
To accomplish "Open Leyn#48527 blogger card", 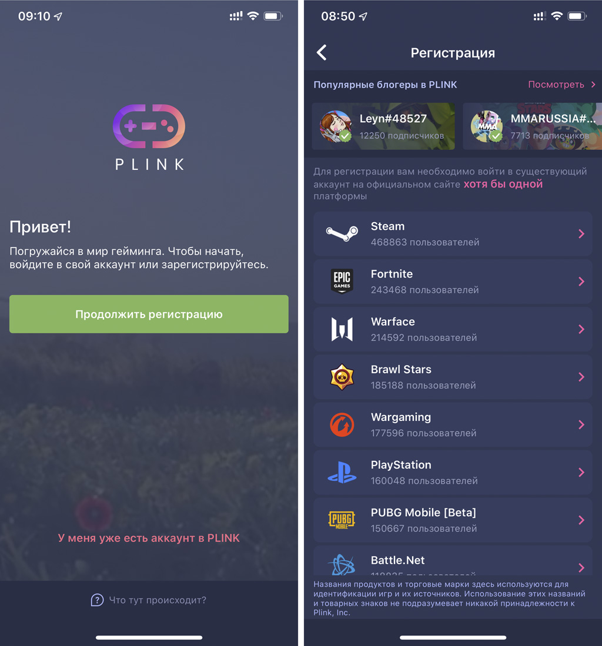I will 383,126.
